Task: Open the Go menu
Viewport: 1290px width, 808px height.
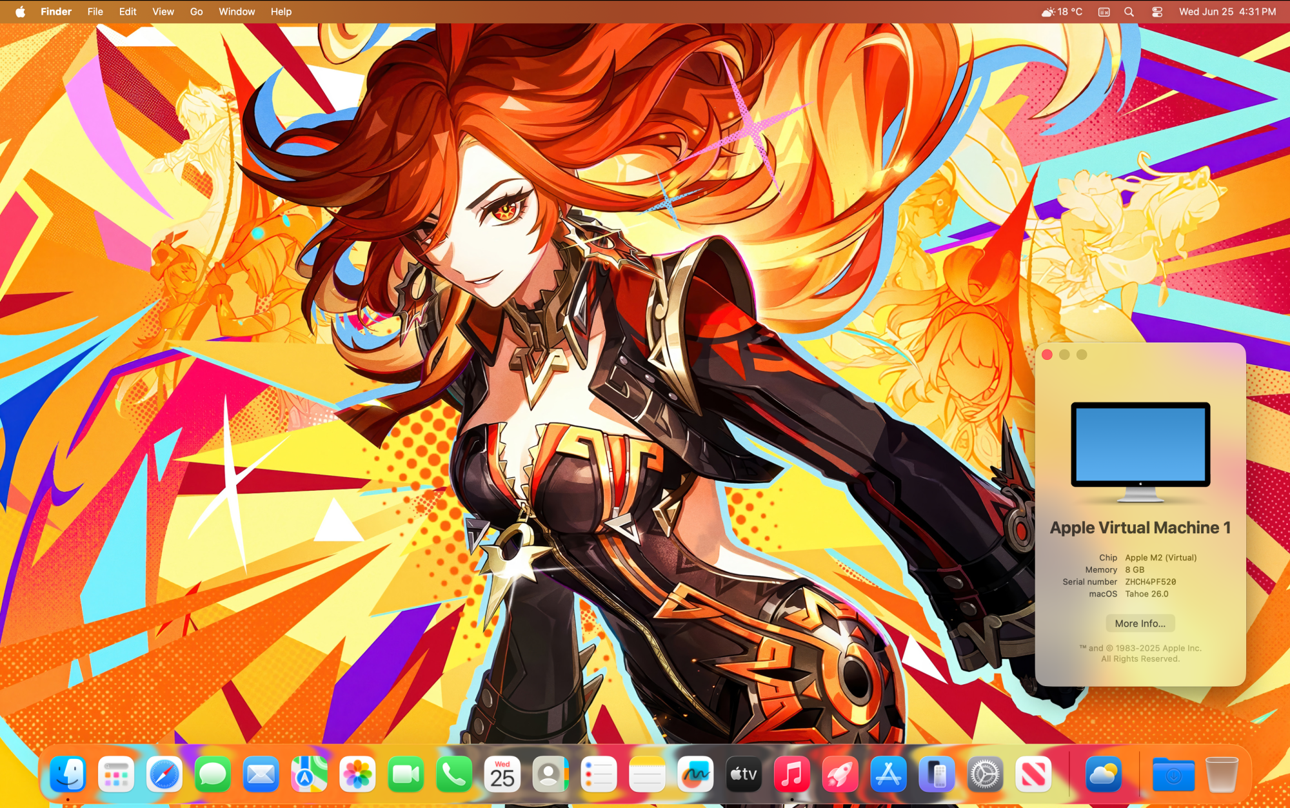Action: pos(196,12)
